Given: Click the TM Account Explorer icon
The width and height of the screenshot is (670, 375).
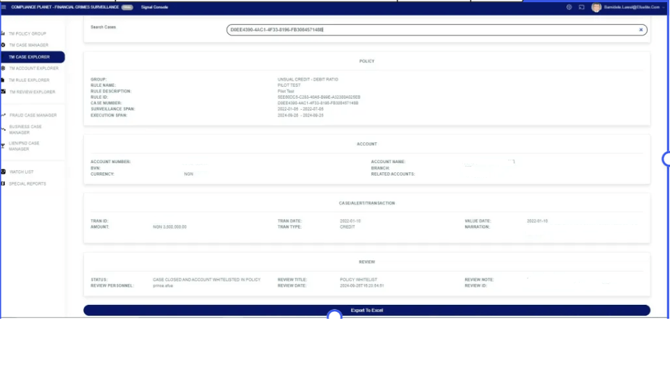Looking at the screenshot, I should point(3,68).
